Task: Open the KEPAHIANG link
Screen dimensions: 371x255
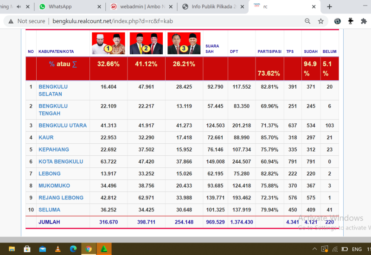Action: click(x=54, y=149)
